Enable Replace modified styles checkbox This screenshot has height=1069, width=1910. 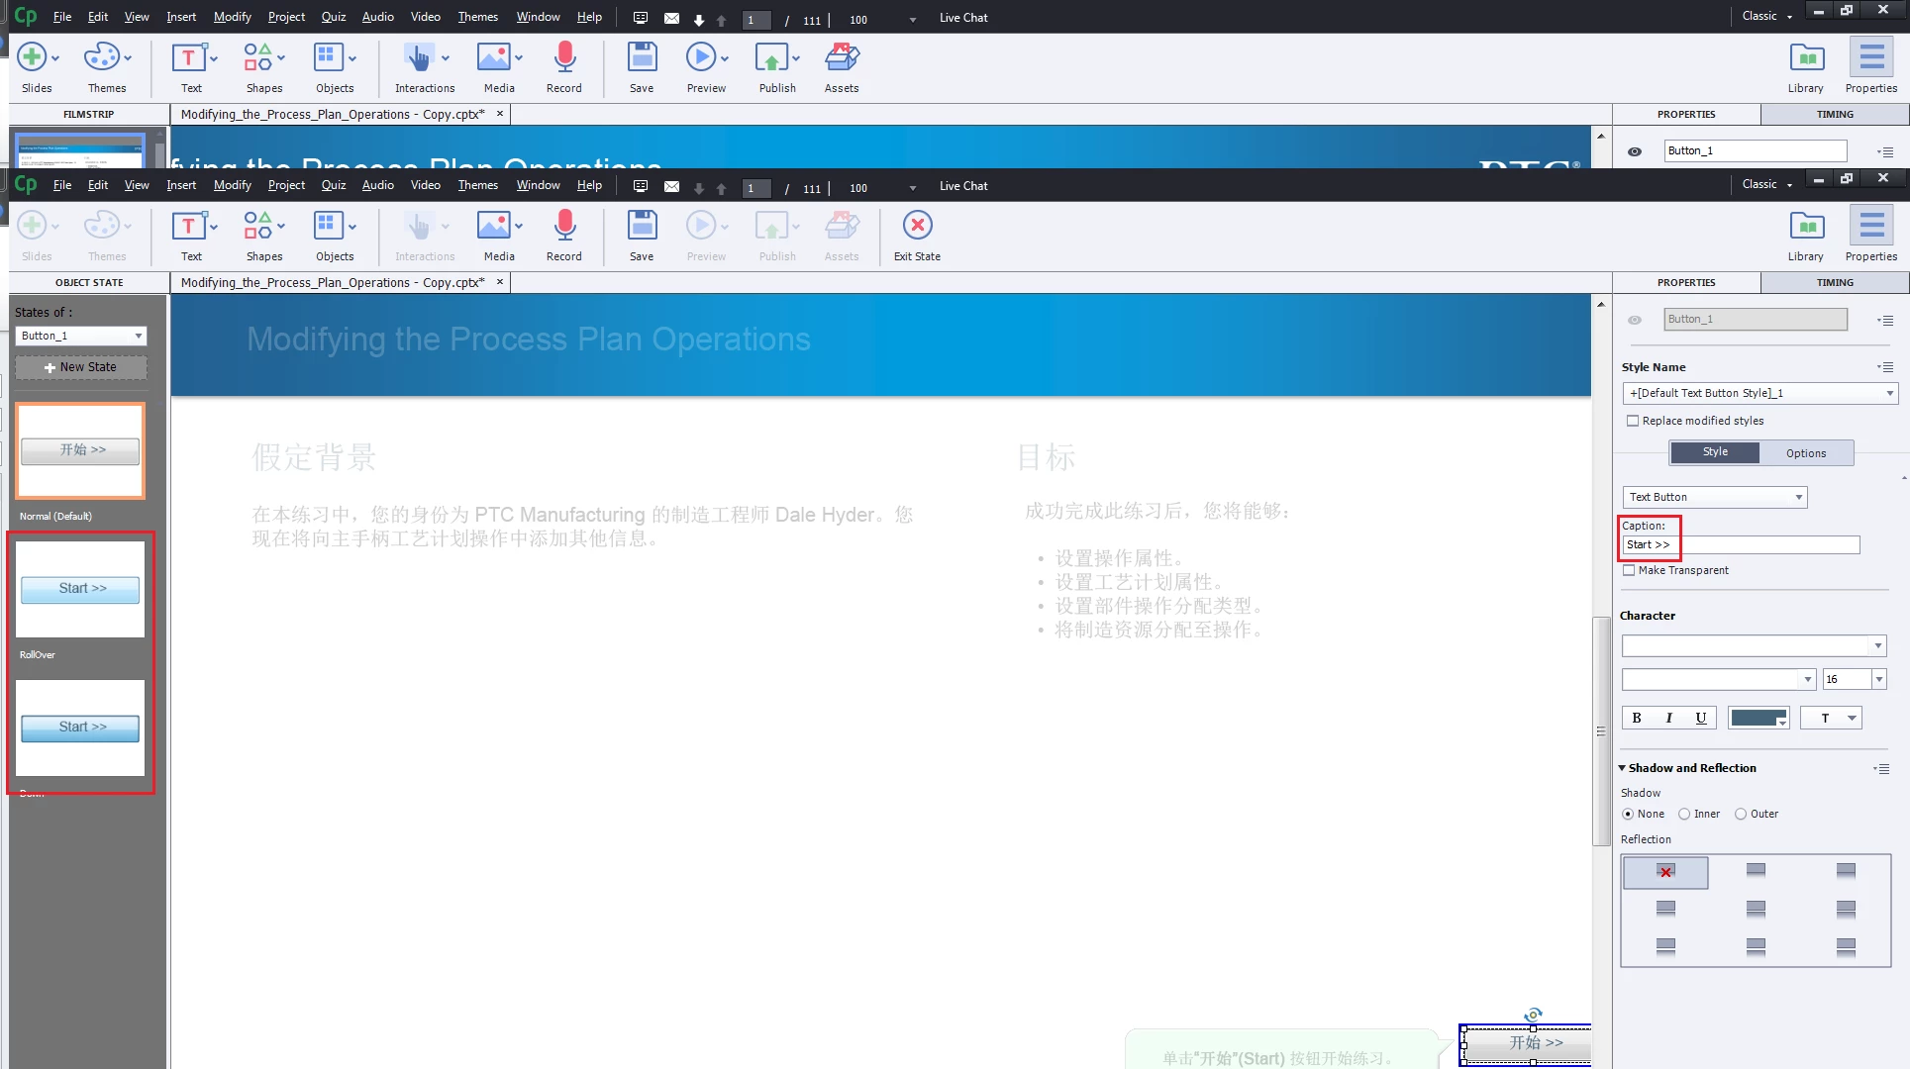pos(1633,421)
